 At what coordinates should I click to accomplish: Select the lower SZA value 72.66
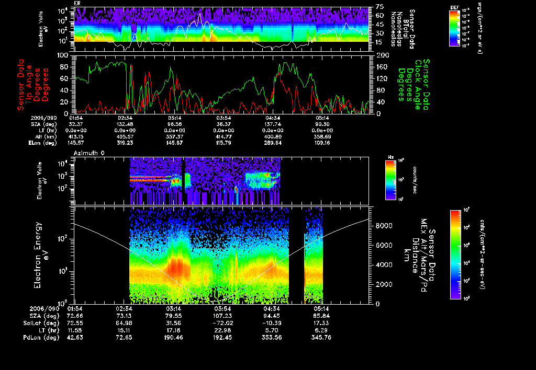click(x=75, y=316)
